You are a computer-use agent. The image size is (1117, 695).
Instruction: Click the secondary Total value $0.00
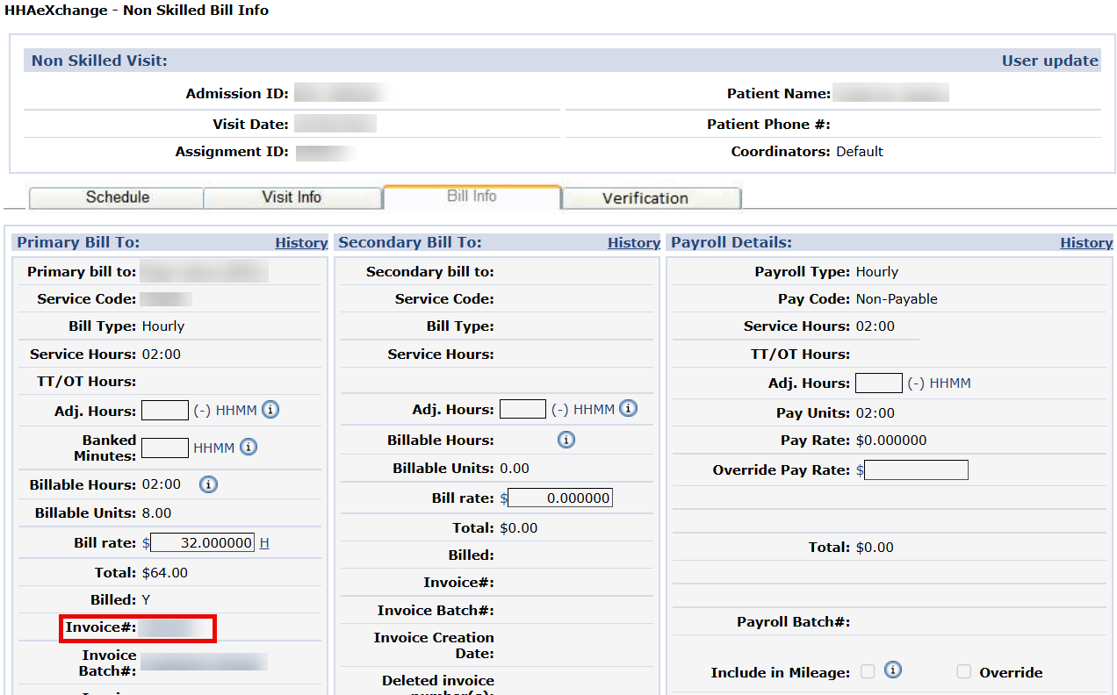coord(518,528)
